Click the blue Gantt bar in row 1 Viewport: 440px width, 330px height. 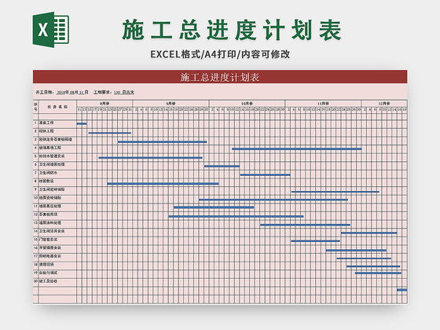point(82,123)
